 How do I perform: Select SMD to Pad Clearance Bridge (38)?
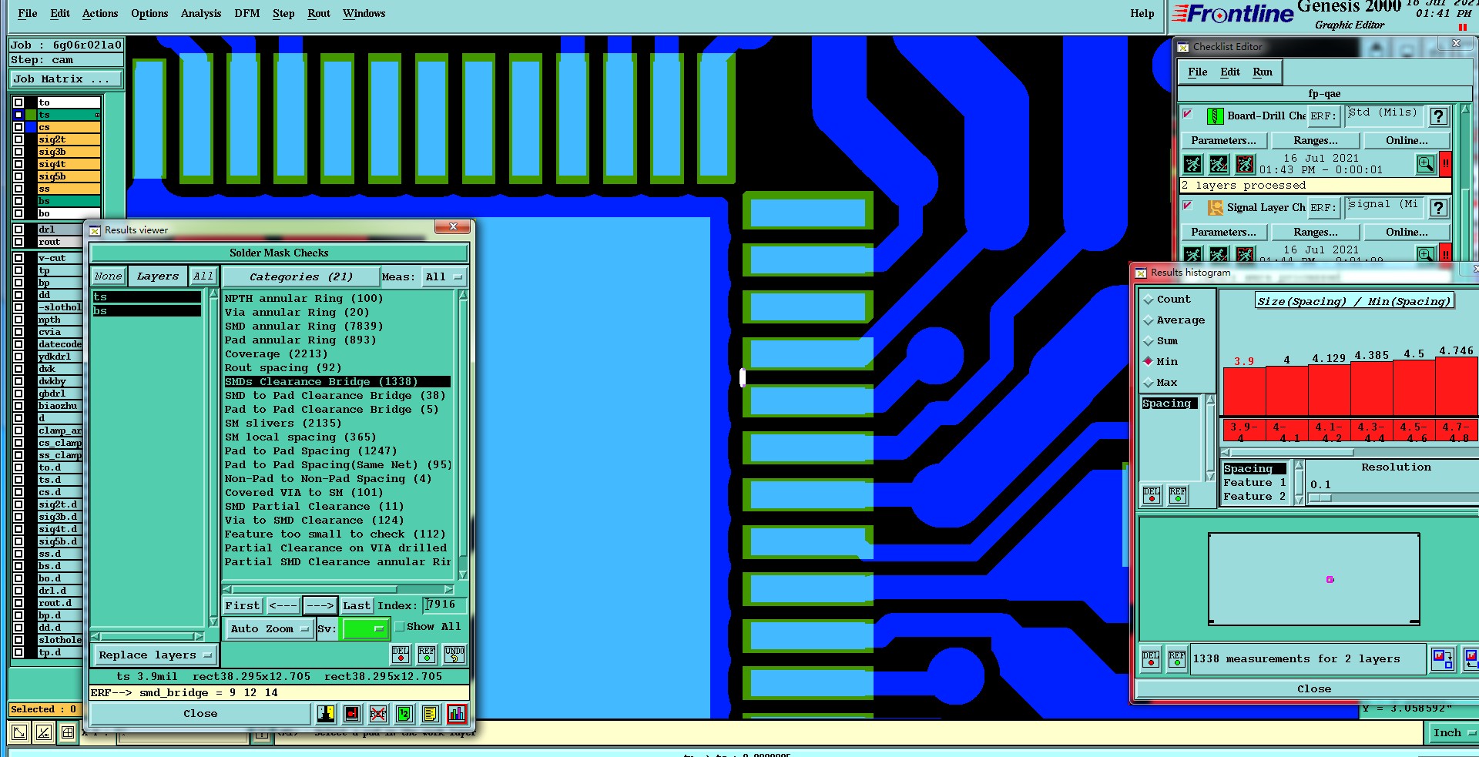(335, 396)
